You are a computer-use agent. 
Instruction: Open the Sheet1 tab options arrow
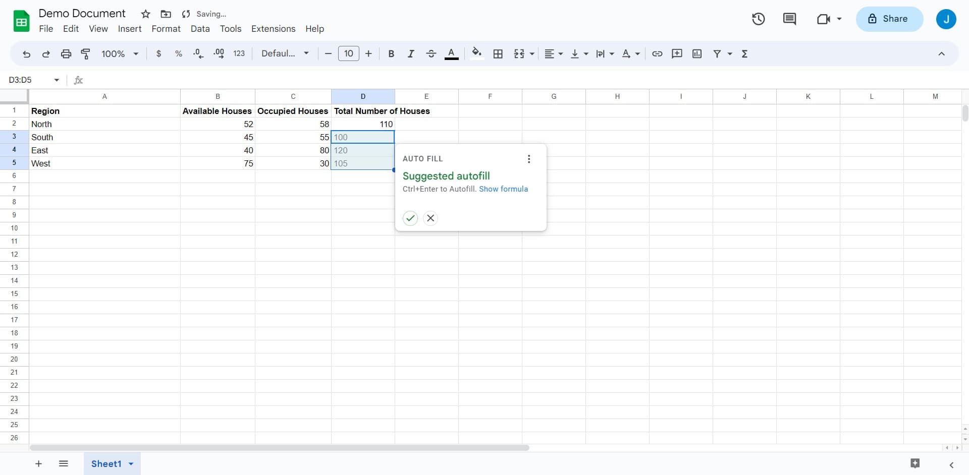[x=131, y=464]
